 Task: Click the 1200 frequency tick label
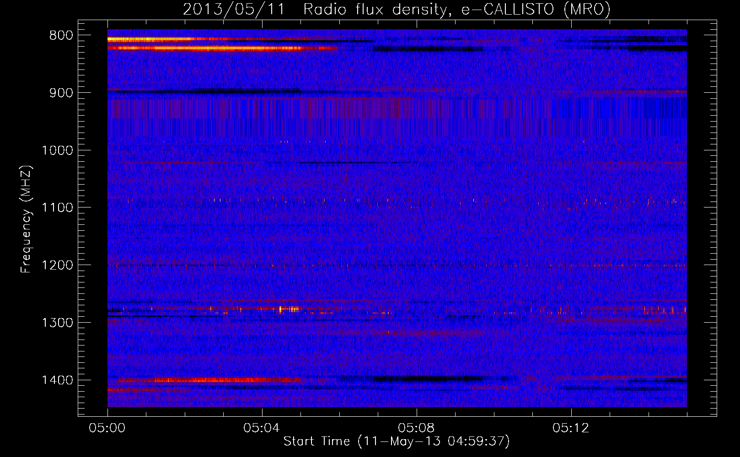(57, 266)
